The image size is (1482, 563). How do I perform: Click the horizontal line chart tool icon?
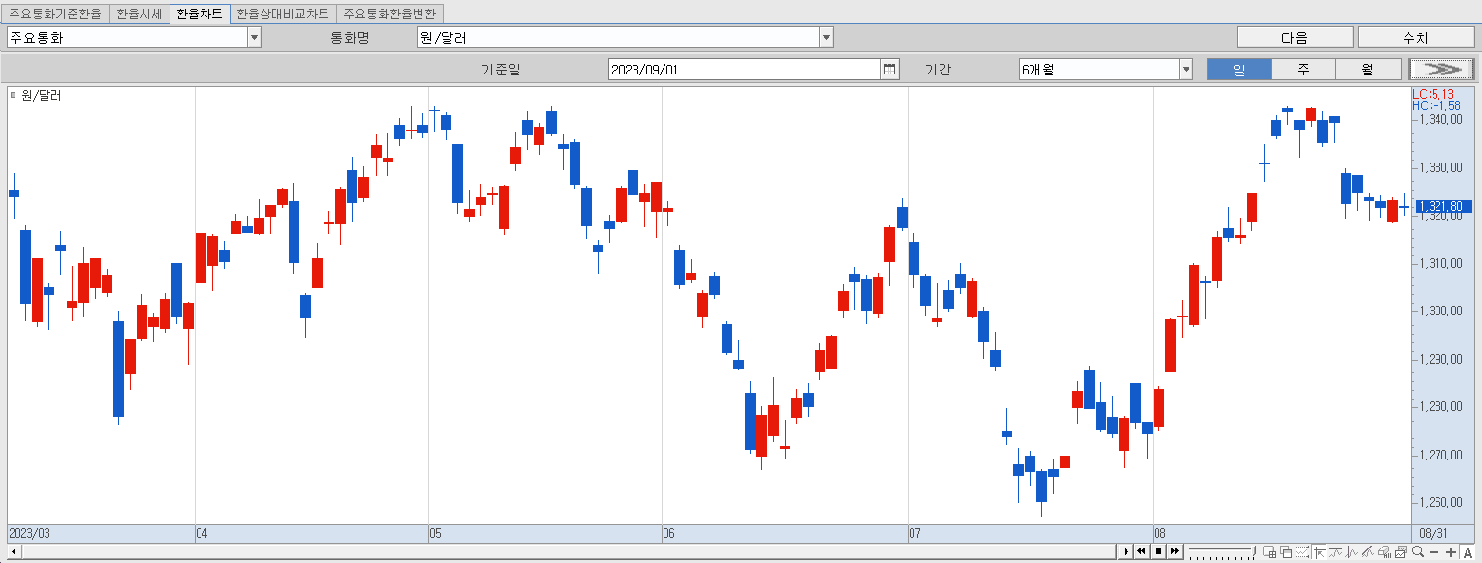(x=1335, y=552)
